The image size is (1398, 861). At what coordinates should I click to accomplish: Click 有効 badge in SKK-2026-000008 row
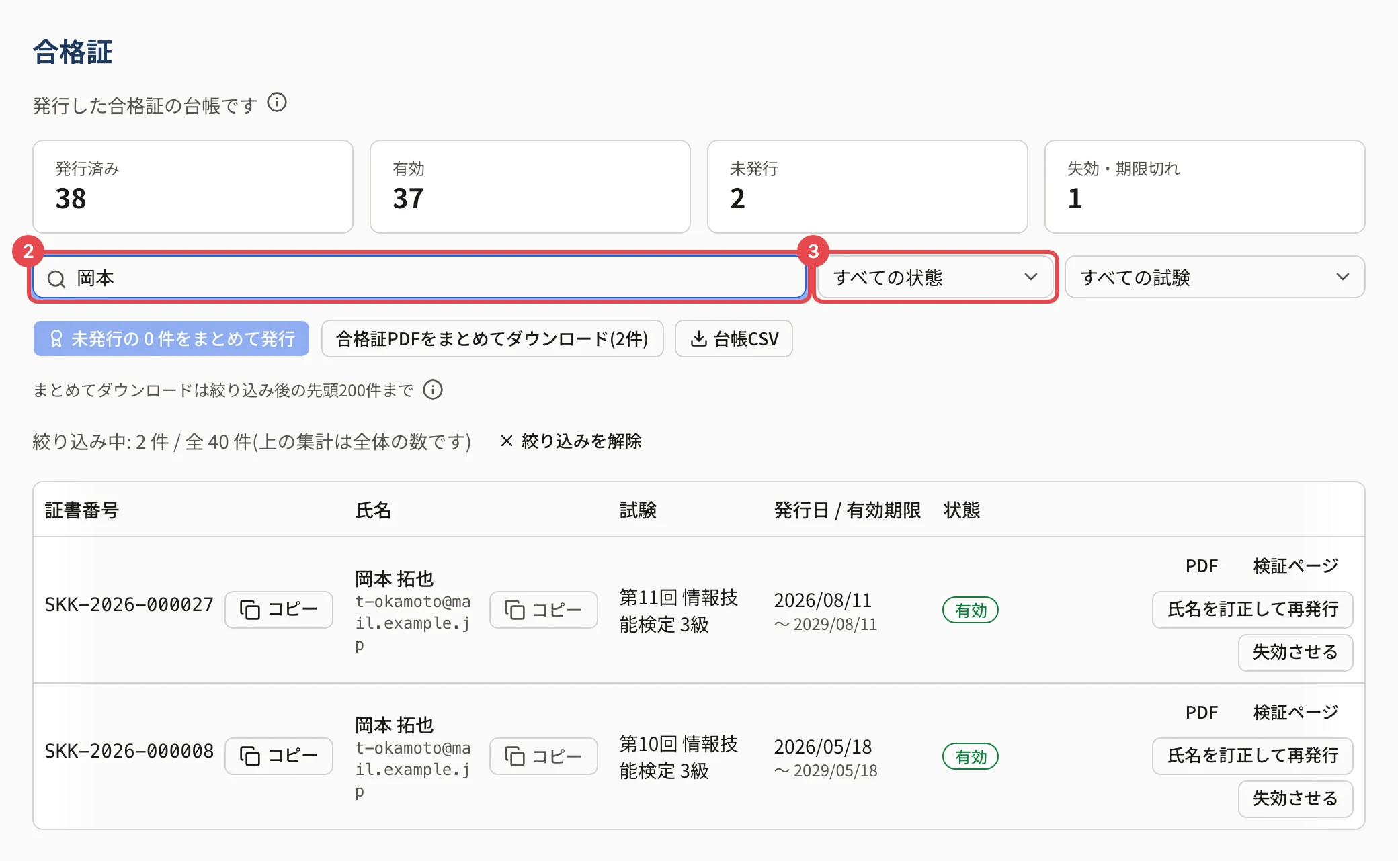click(x=971, y=757)
